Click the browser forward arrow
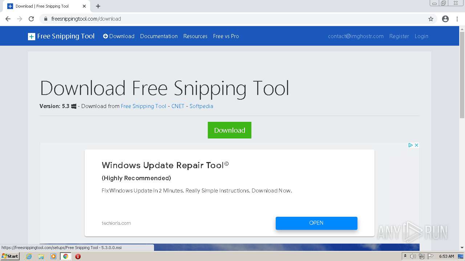 tap(20, 19)
